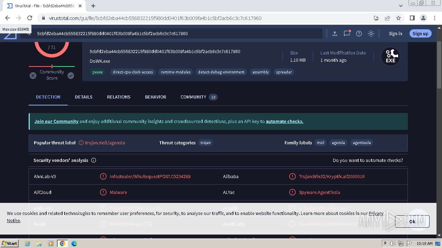Click the Privacy Notice link in cookie banner
442x248 pixels.
pyautogui.click(x=376, y=213)
